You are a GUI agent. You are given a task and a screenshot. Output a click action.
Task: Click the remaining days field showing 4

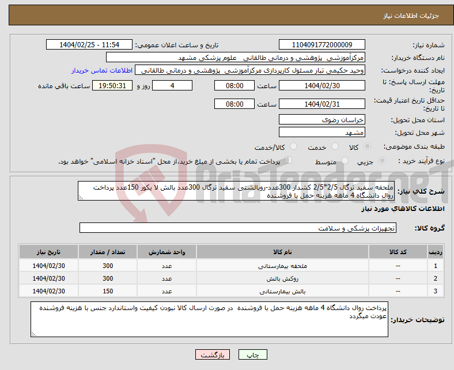click(x=172, y=85)
